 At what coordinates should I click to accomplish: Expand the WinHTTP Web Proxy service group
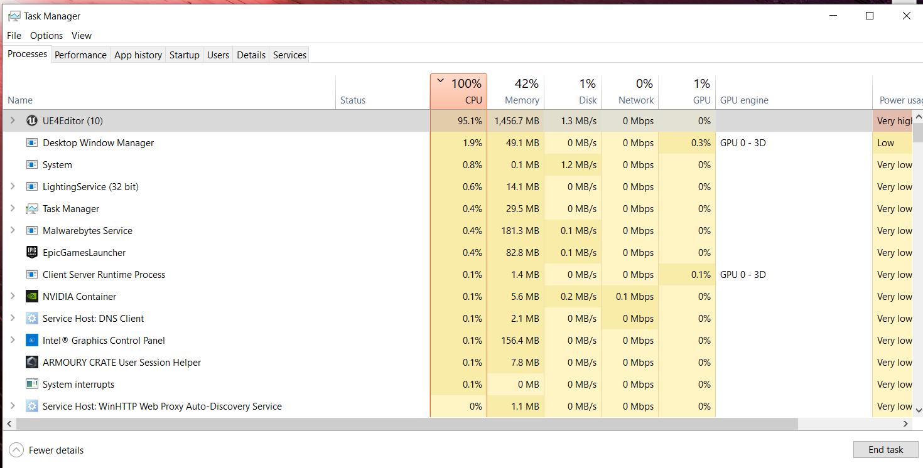pyautogui.click(x=12, y=406)
